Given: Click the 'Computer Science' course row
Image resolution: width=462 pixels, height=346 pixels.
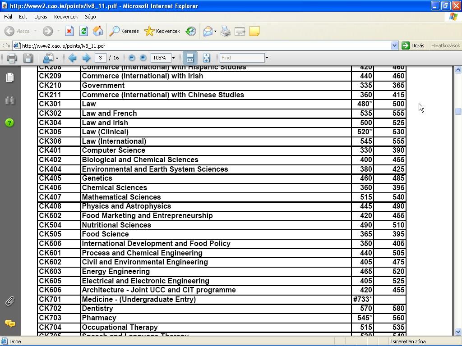Looking at the screenshot, I should pos(222,150).
